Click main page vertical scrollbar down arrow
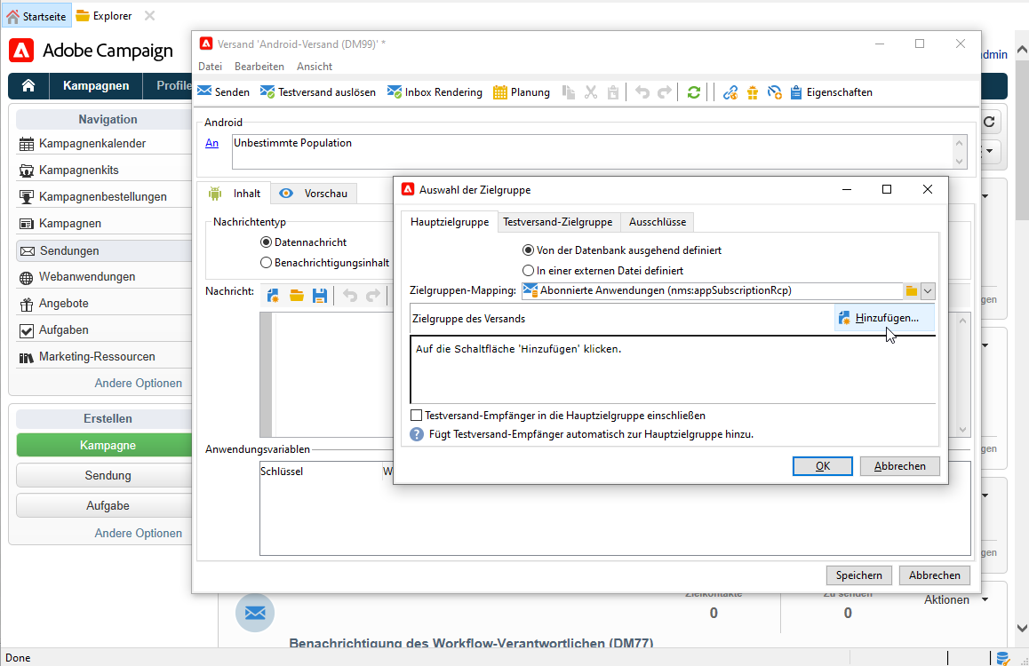The width and height of the screenshot is (1029, 666). (1022, 628)
